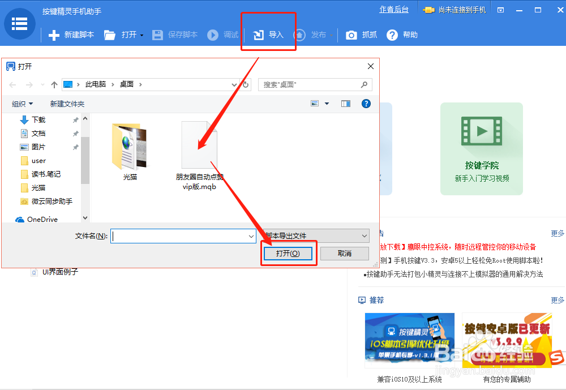Open the 作者后台 link at top right
Image resolution: width=566 pixels, height=390 pixels.
[394, 10]
